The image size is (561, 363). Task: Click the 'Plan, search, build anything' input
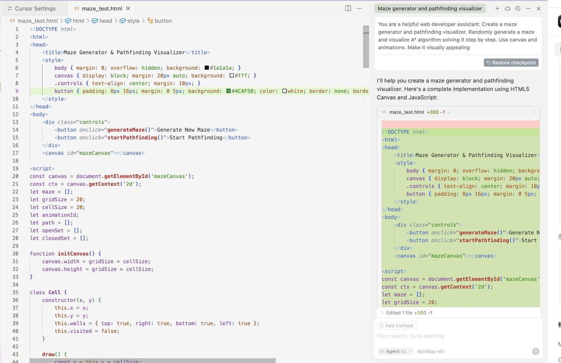click(x=456, y=336)
